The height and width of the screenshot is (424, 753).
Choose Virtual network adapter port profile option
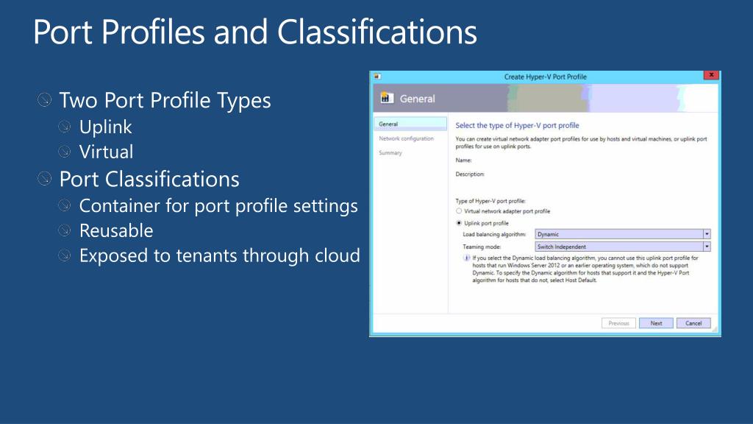459,211
